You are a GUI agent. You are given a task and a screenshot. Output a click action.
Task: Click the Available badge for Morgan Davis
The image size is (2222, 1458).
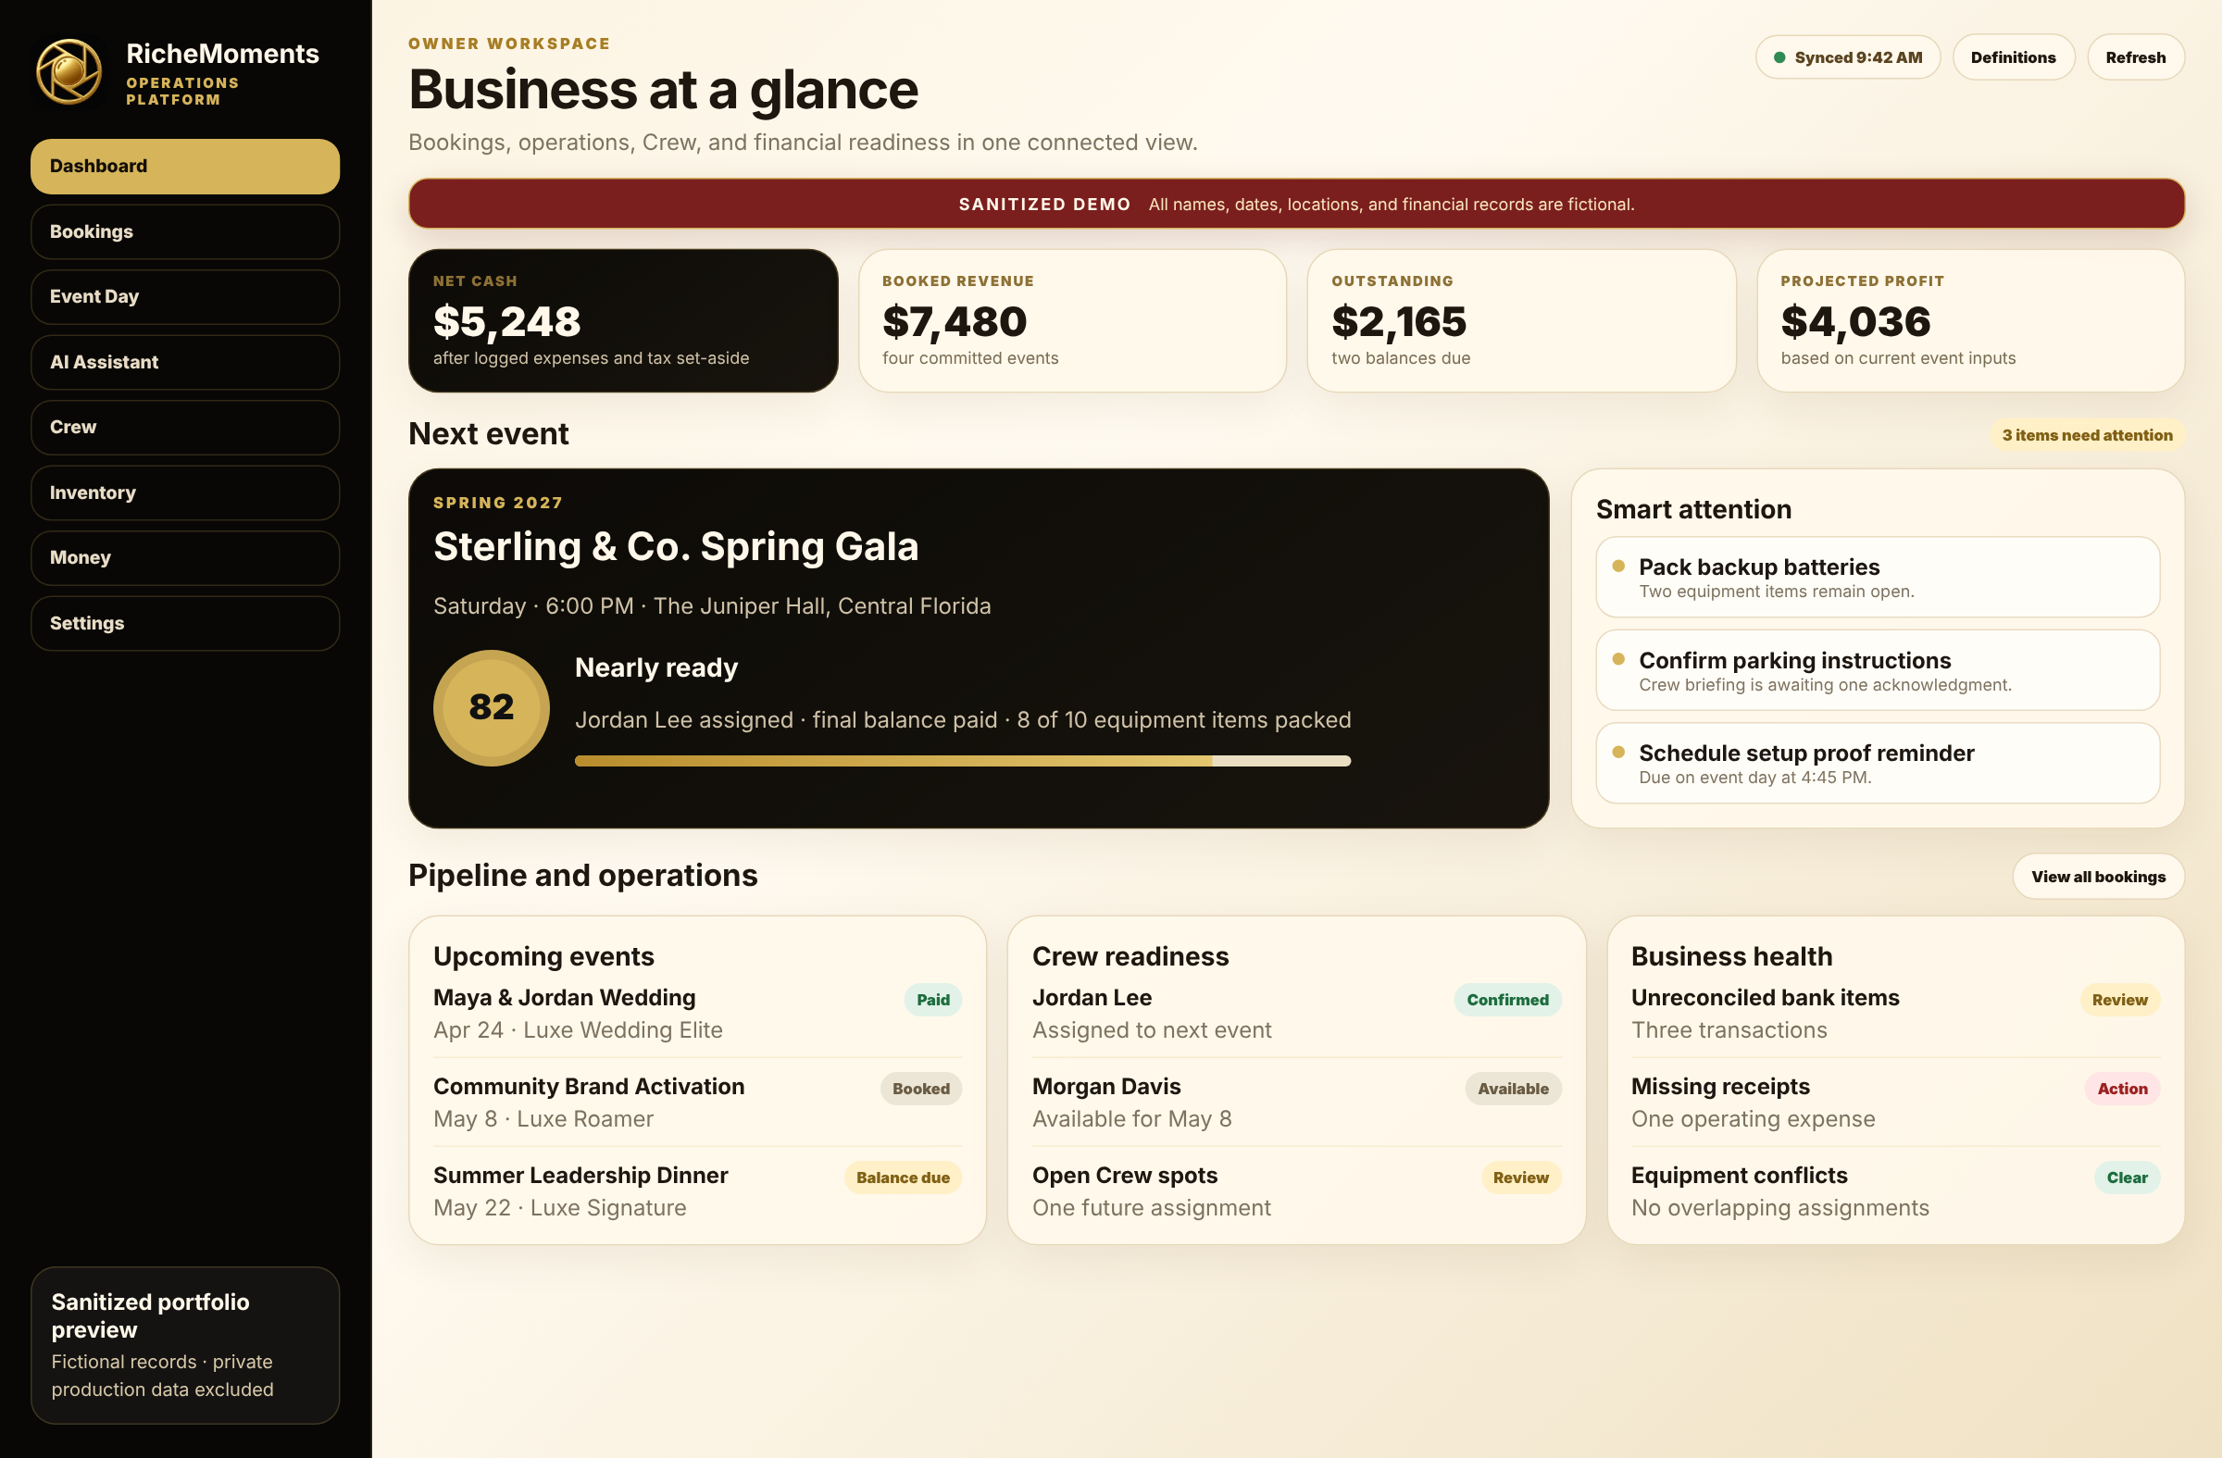coord(1513,1089)
